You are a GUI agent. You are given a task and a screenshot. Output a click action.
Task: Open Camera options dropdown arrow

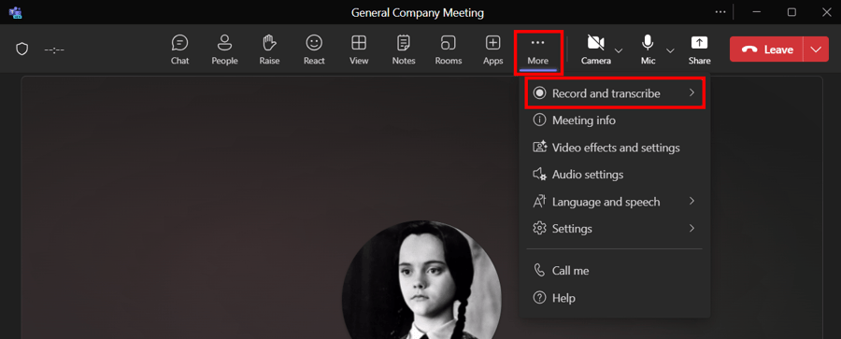(x=619, y=50)
